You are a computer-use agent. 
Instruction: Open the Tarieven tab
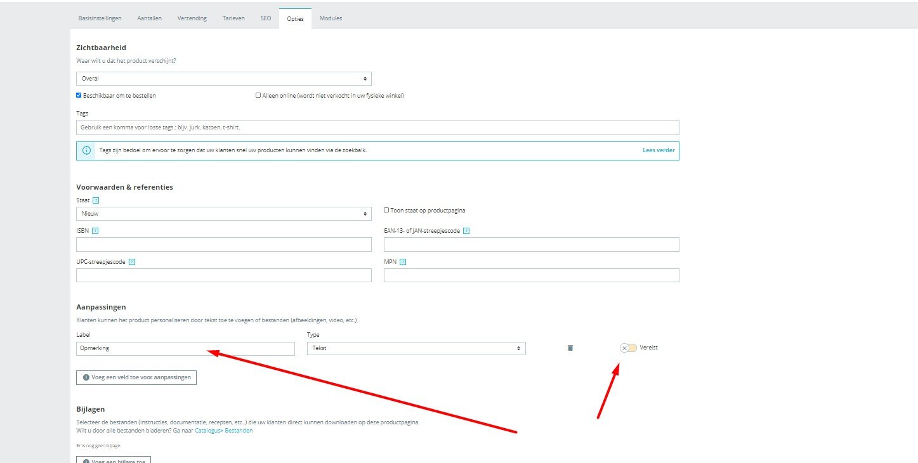point(233,18)
